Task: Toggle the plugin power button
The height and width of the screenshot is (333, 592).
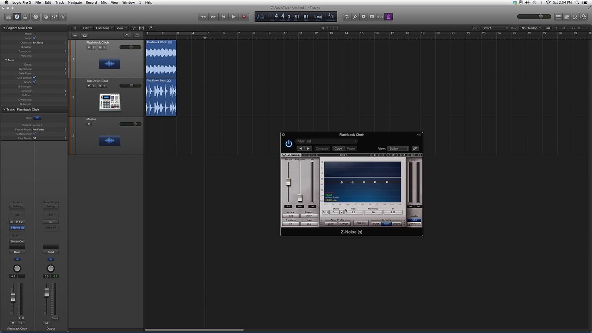Action: click(x=289, y=144)
